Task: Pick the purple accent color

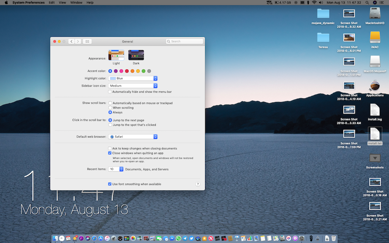Action: [116, 71]
